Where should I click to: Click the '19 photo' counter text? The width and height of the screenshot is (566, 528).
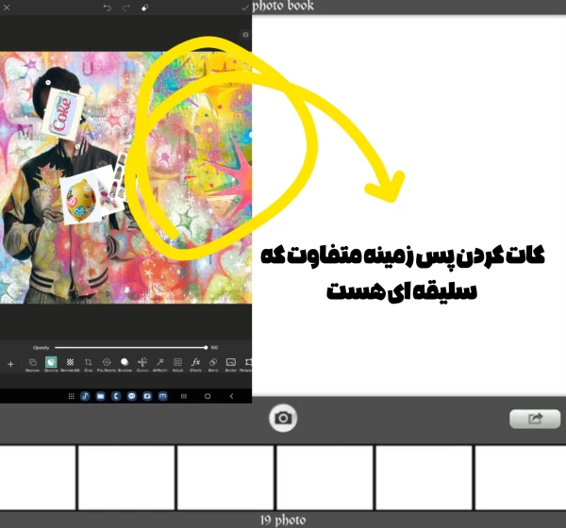point(283,520)
